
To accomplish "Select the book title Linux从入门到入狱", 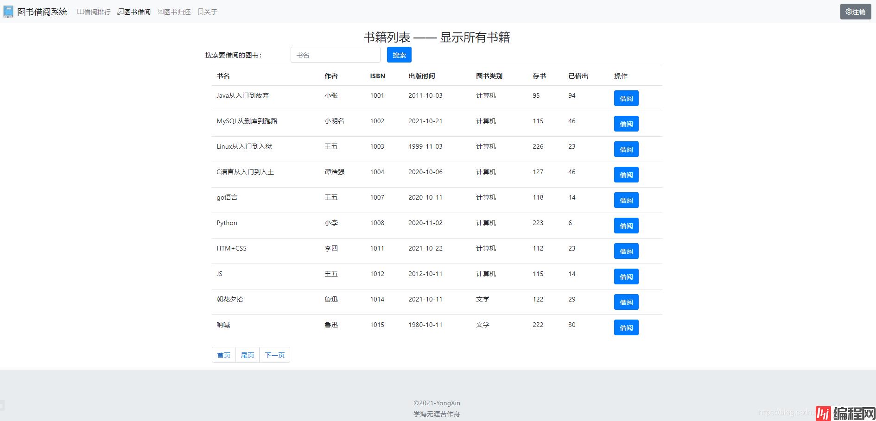I will (x=244, y=146).
